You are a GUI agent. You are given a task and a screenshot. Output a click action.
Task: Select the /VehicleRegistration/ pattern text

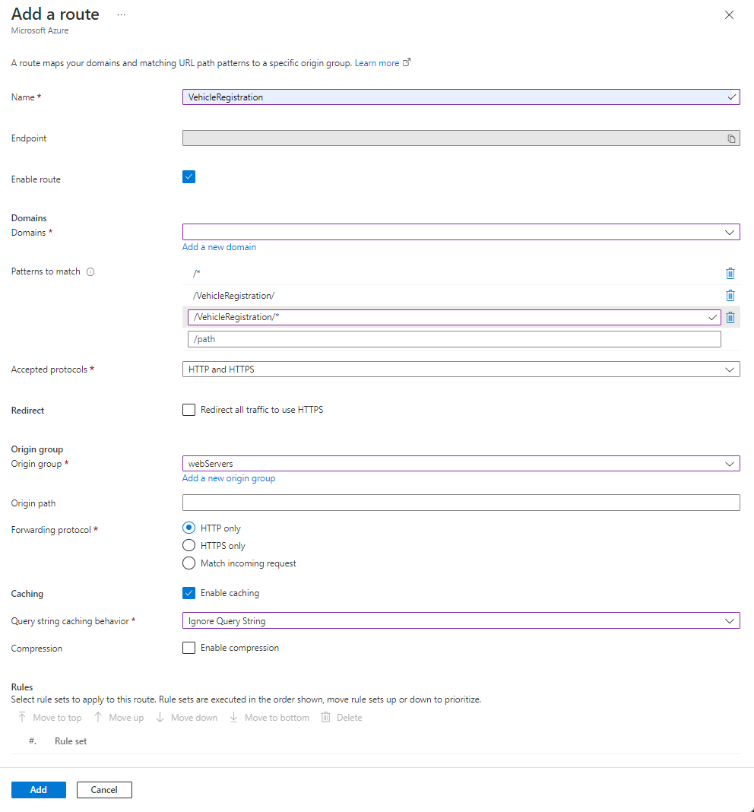click(x=233, y=296)
